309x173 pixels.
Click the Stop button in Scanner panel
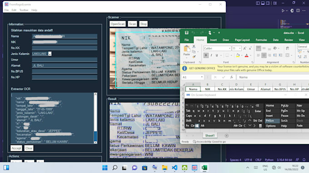click(144, 24)
